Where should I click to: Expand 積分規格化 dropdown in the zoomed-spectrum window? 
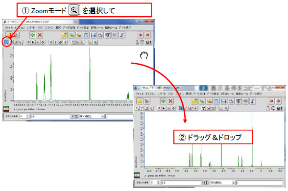pos(92,116)
